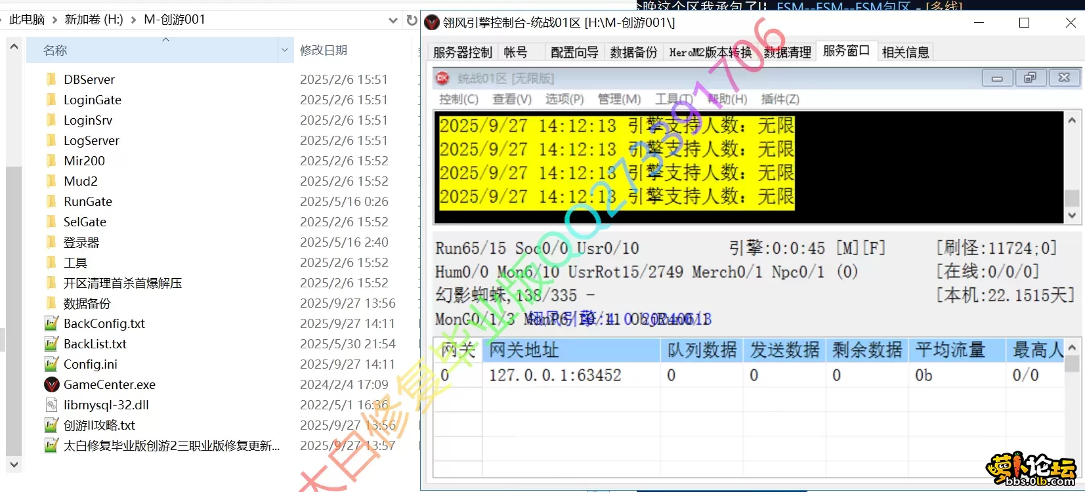Navigate to 新加卷 (H:) in breadcrumb

(x=94, y=20)
